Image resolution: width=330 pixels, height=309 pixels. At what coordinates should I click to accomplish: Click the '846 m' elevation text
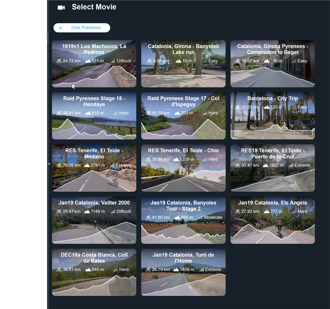[x=98, y=270]
